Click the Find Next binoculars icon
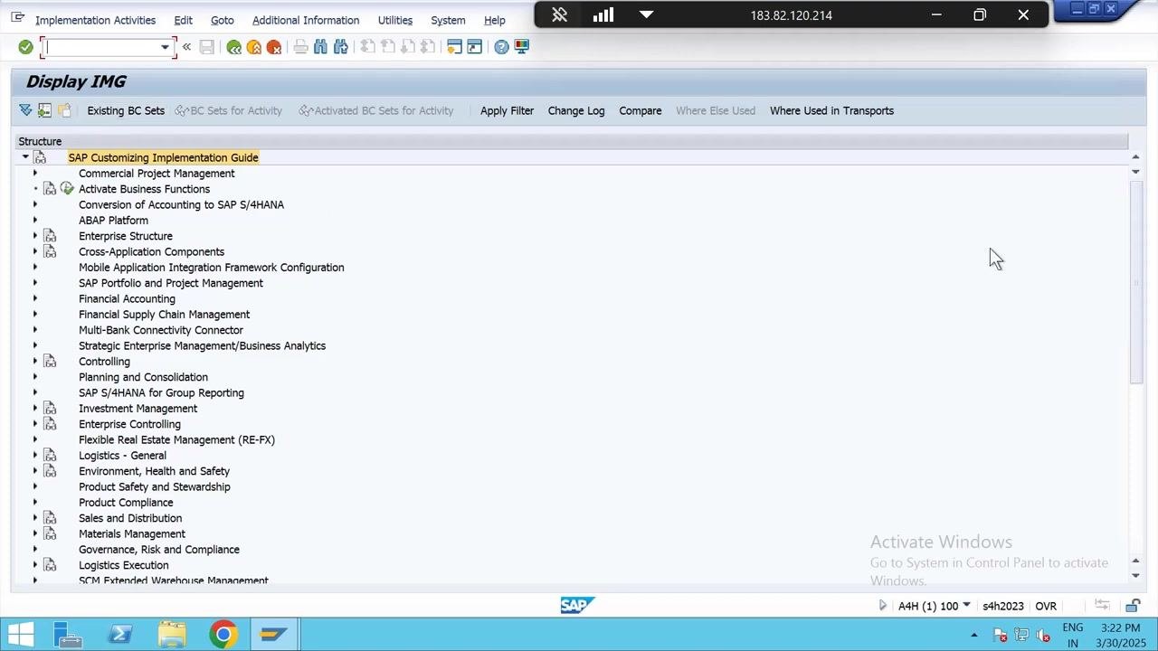 point(340,47)
